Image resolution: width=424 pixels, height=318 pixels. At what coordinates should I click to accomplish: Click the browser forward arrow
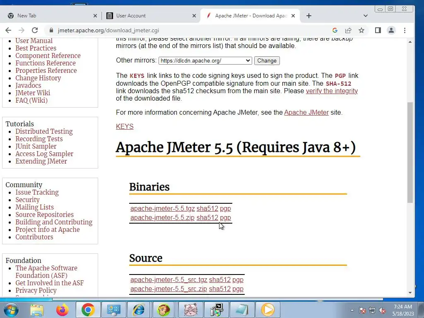22,30
